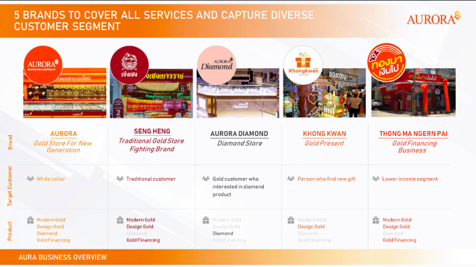Select the Seng Heng storefront photo
Screen dimensions: 476x267
[151, 93]
